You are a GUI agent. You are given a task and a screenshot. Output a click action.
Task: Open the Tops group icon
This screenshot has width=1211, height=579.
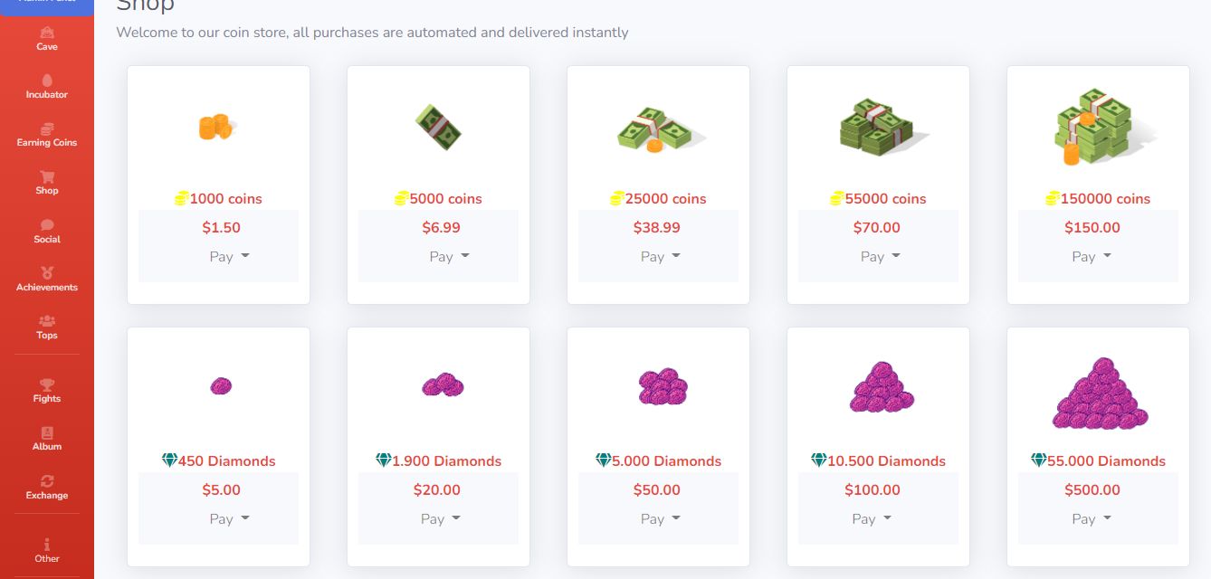(47, 321)
